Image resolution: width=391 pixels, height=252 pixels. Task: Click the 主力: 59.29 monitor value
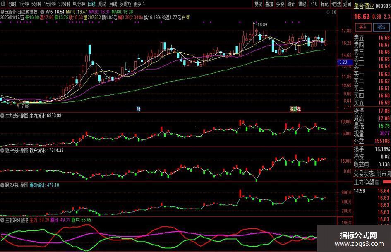[39, 220]
